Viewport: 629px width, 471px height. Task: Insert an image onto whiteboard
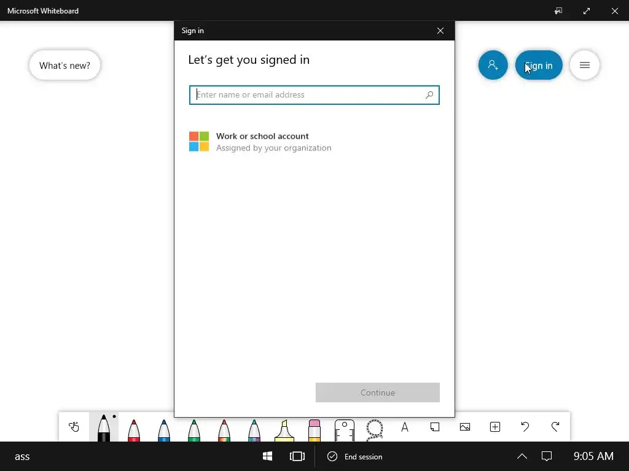coord(465,427)
